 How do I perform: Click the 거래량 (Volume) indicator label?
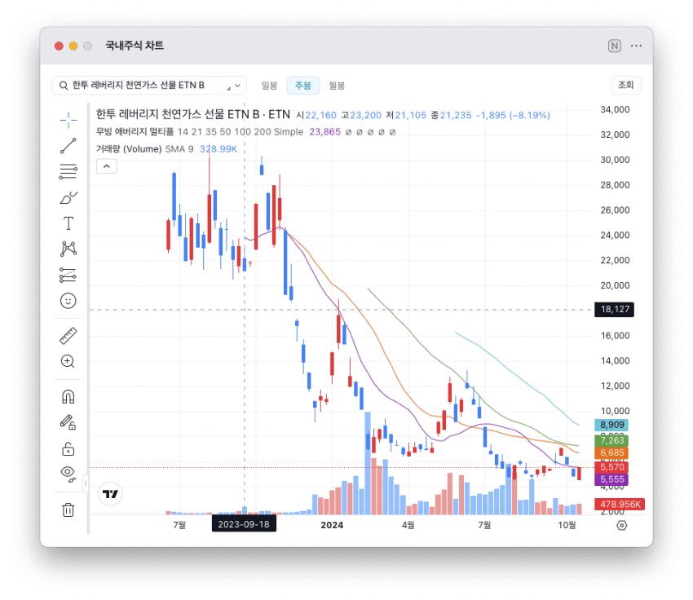129,149
